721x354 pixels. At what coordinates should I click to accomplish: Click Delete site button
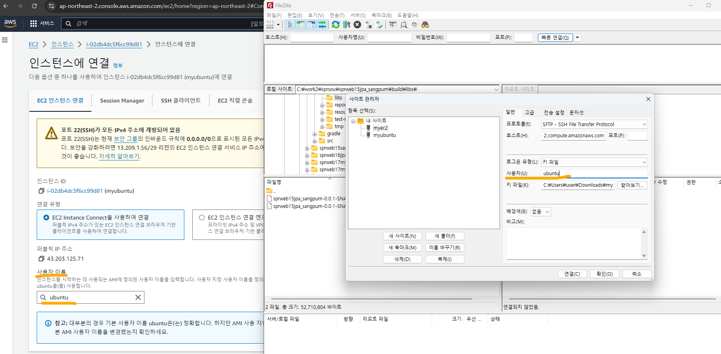pos(403,259)
